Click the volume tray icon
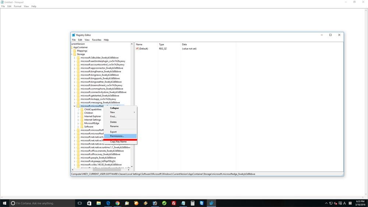Screen dimensions: 368x207 click(335, 203)
